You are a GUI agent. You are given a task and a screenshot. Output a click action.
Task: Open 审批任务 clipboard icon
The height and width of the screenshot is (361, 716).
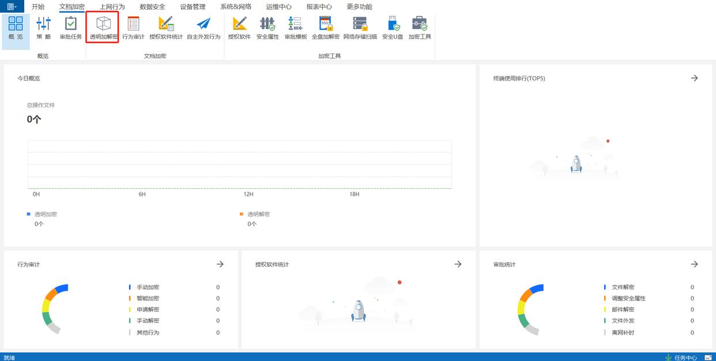point(70,28)
